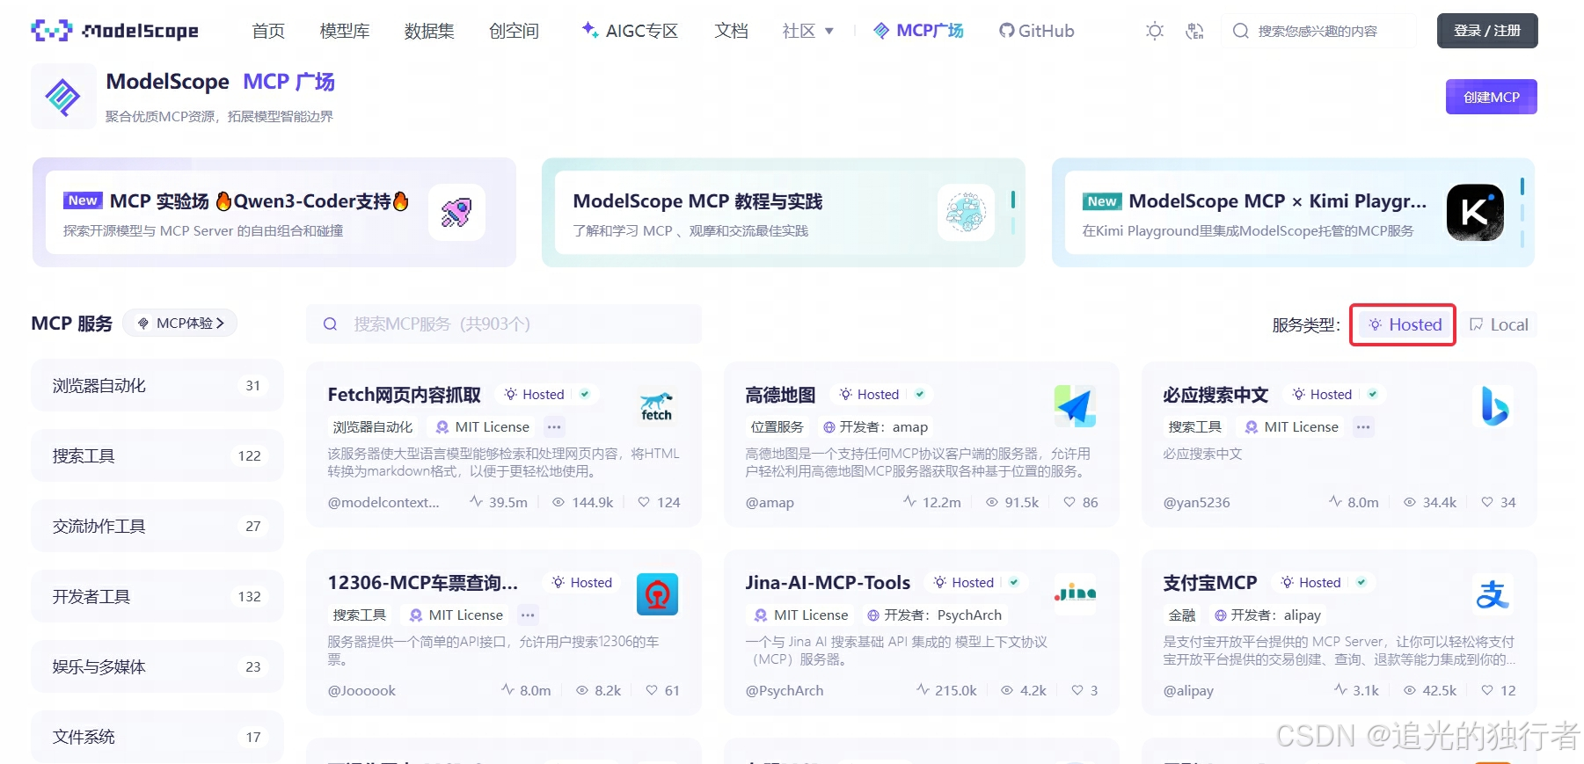The image size is (1584, 764).
Task: Click the rocket icon on MCP 实验场 banner
Action: click(456, 212)
